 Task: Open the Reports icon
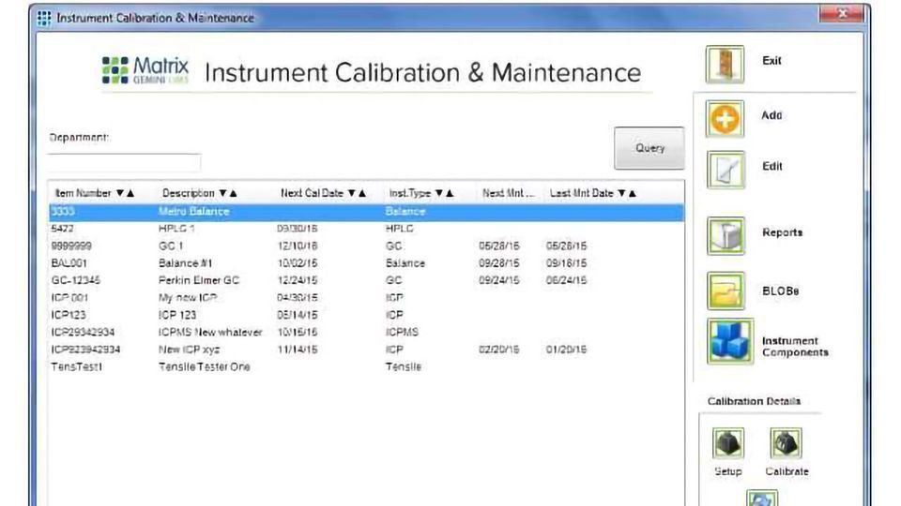(725, 236)
